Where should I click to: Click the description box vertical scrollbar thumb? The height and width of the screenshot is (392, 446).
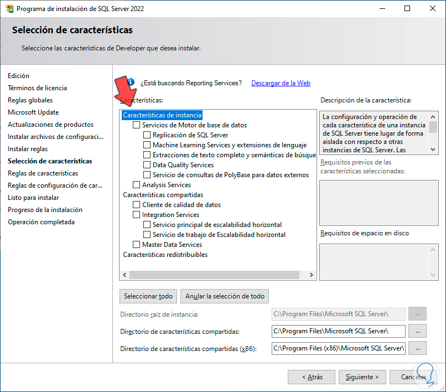click(x=433, y=127)
